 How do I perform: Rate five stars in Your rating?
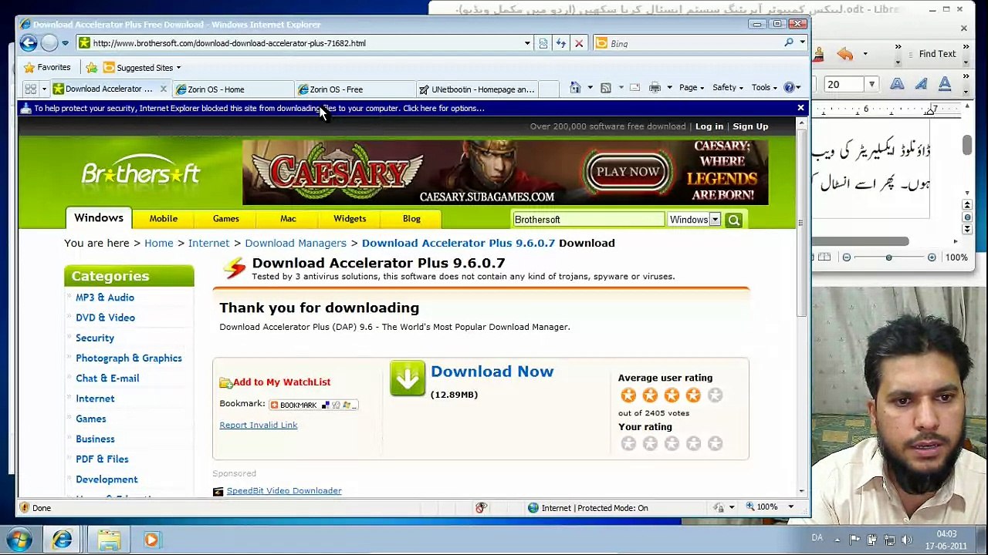point(715,443)
